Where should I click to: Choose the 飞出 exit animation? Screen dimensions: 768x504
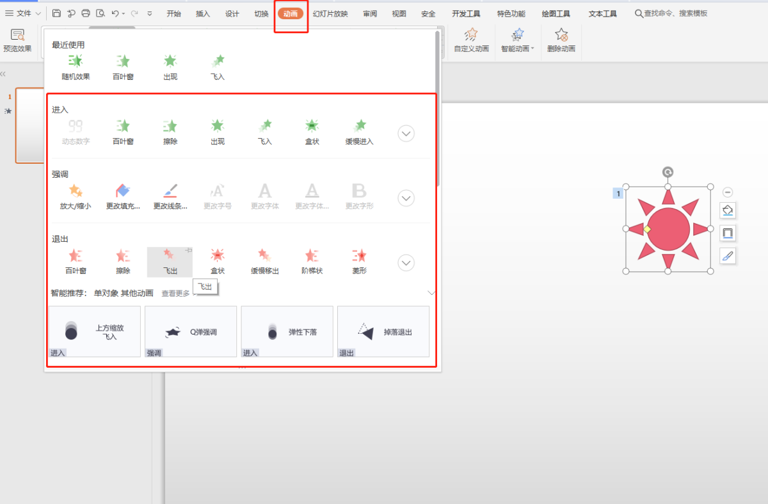(x=170, y=260)
